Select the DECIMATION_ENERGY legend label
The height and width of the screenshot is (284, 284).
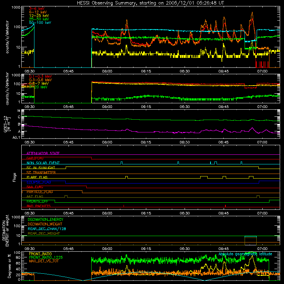(x=45, y=219)
